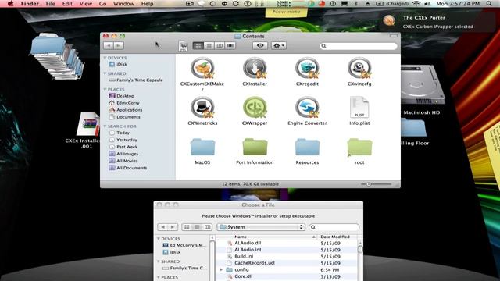Open the Help menu

click(x=148, y=4)
